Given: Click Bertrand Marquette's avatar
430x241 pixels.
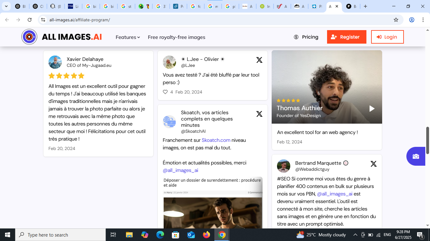Looking at the screenshot, I should coord(284,166).
